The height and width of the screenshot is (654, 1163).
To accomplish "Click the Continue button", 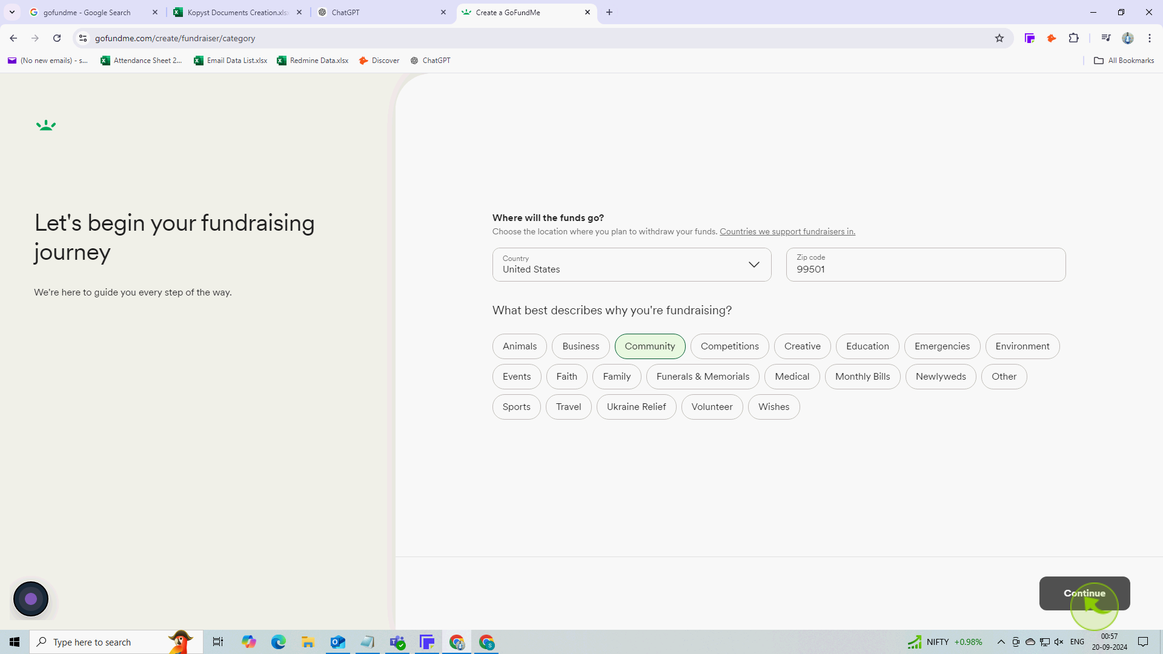I will [x=1084, y=593].
